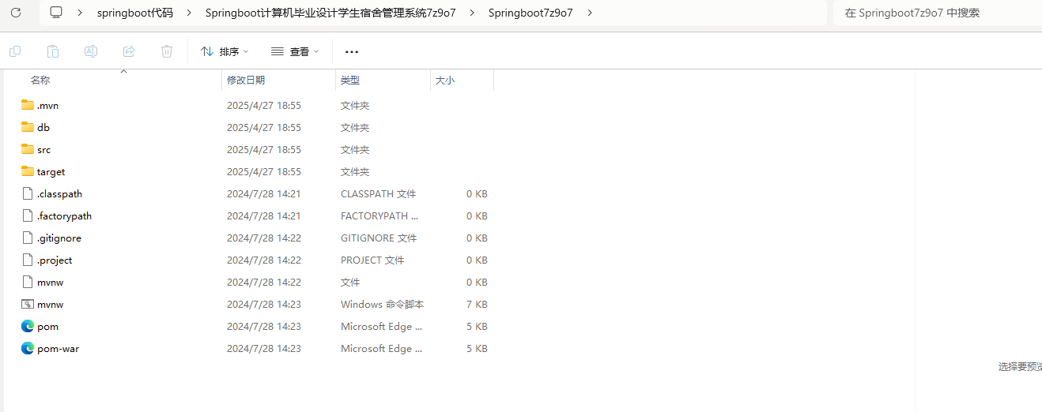Click the search box 在 Springboot7z9o7 中搜索
This screenshot has width=1042, height=412.
(x=938, y=13)
